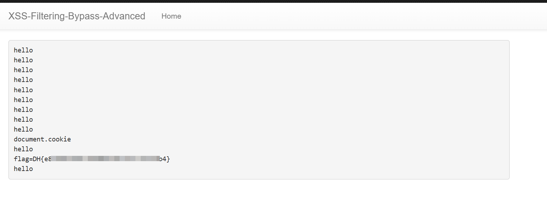Click the fourth hello line from top
The width and height of the screenshot is (547, 209).
pos(23,80)
